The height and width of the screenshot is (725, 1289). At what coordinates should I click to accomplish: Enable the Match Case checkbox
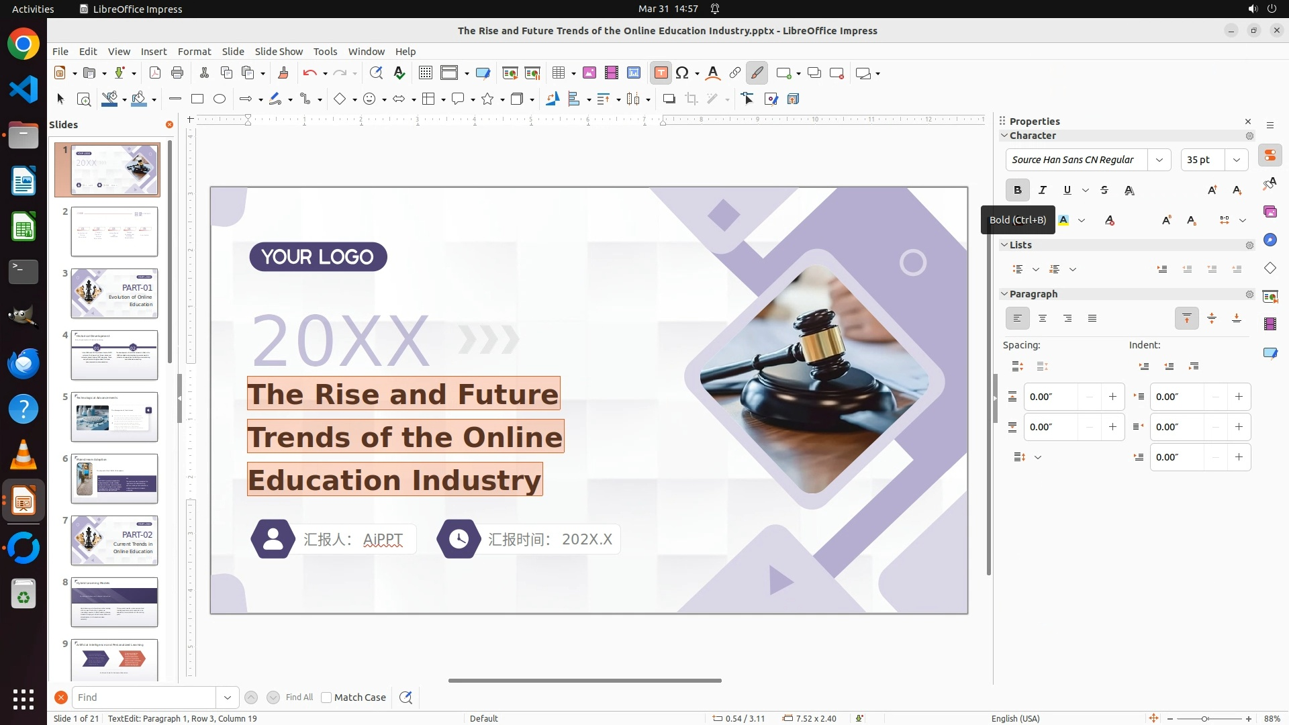click(x=326, y=697)
